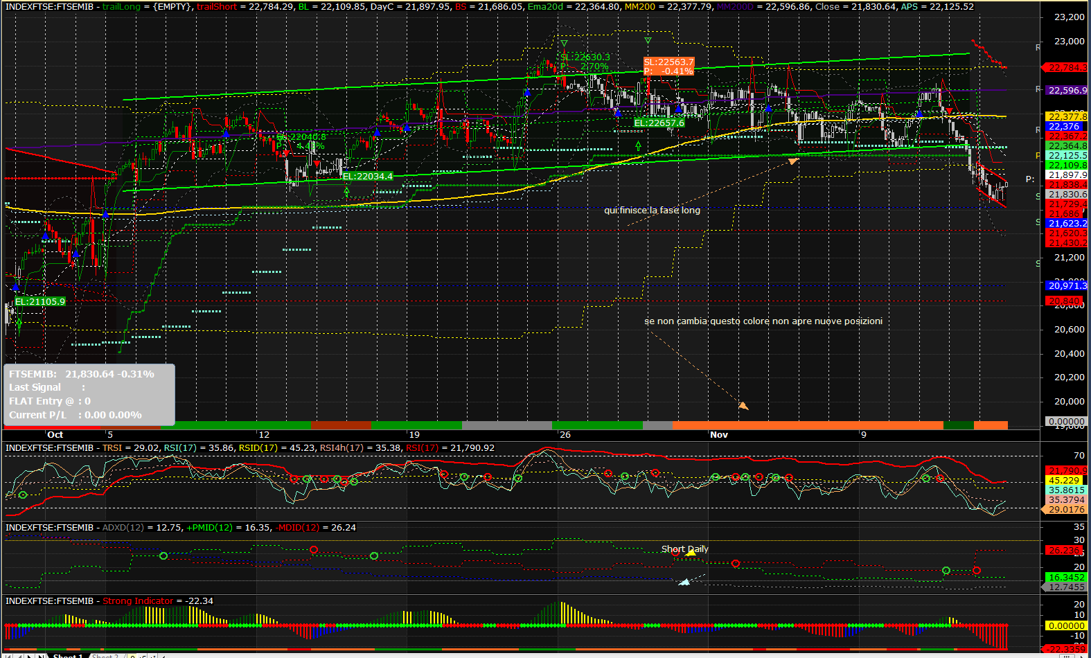Click the orange SL:22563.7 chart label
The image size is (1091, 658).
(668, 62)
